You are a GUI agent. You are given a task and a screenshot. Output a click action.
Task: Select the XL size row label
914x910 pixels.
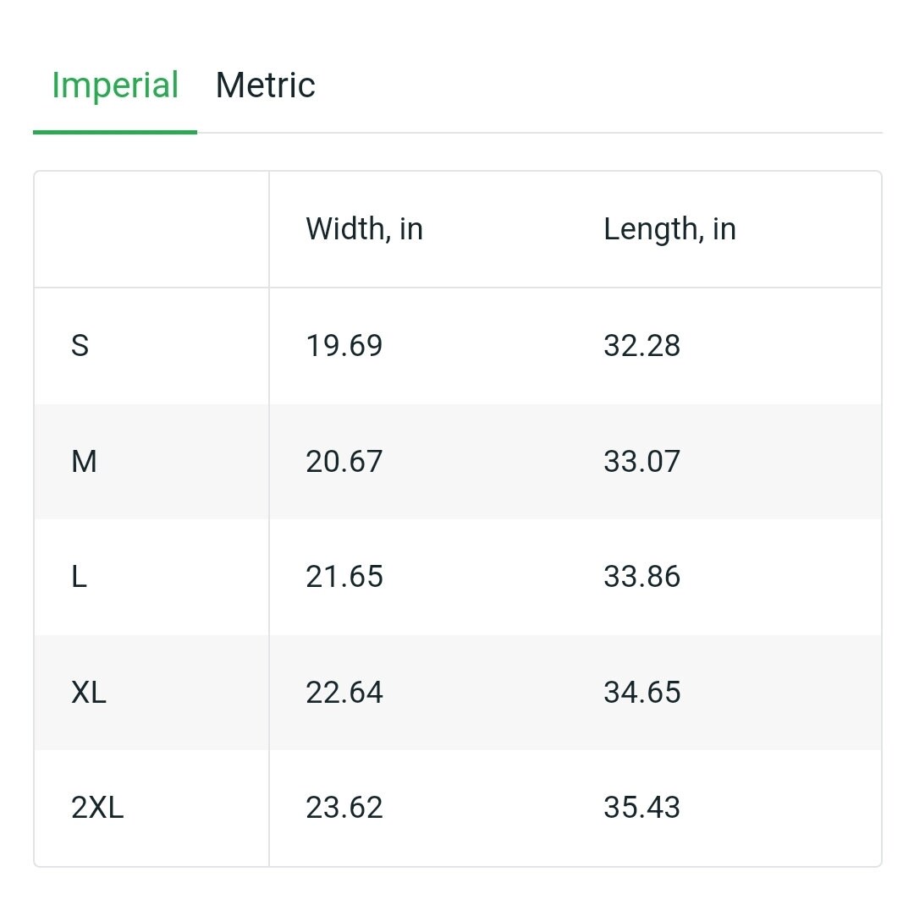[89, 693]
